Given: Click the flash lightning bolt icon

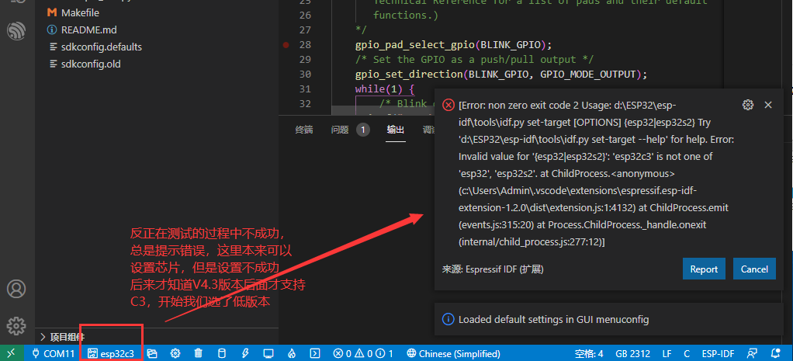Looking at the screenshot, I should point(245,353).
